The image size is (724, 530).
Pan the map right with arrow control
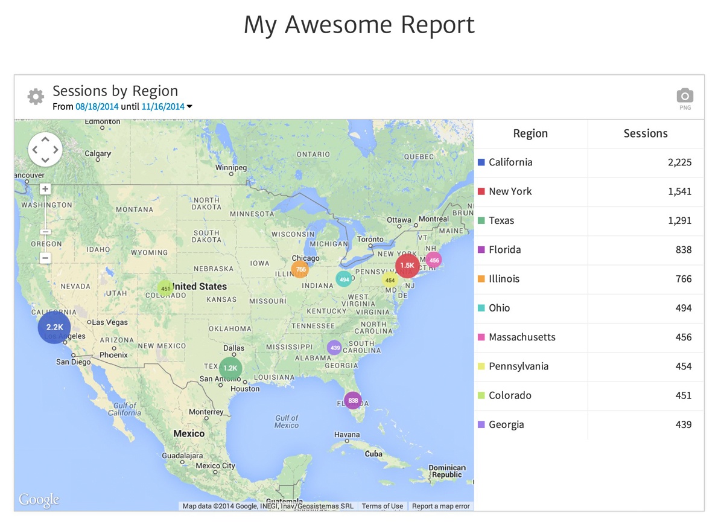(56, 150)
